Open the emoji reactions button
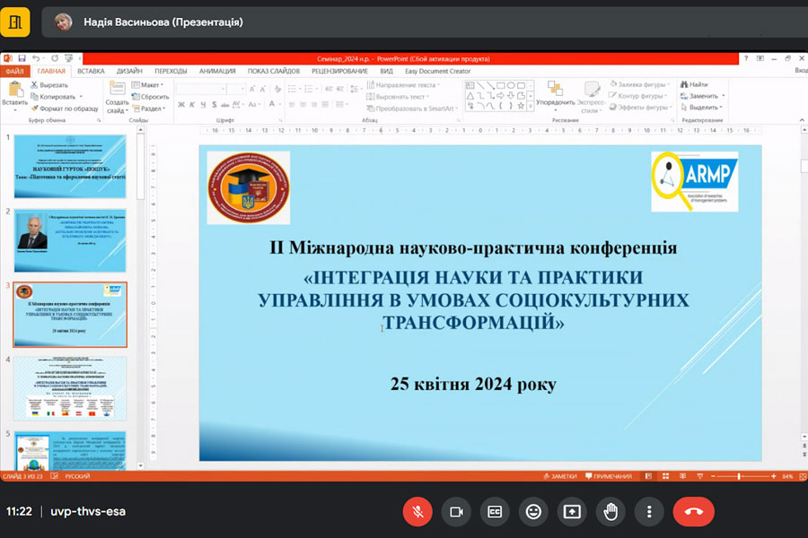 533,512
